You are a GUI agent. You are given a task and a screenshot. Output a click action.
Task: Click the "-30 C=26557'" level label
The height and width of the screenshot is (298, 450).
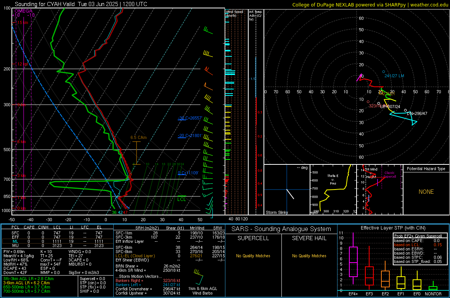point(190,118)
